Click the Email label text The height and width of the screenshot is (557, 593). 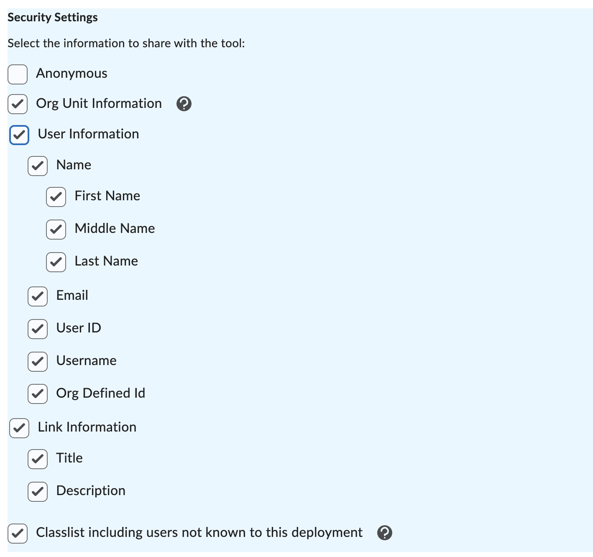(x=72, y=296)
